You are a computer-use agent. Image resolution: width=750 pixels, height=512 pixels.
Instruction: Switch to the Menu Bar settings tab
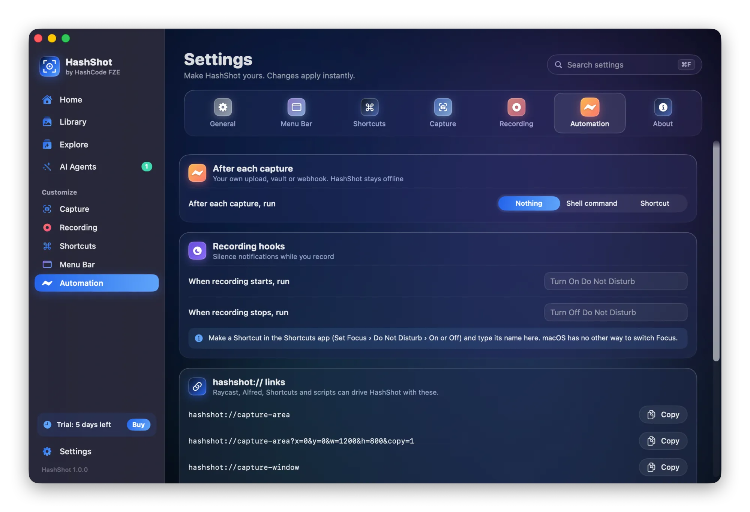click(296, 113)
